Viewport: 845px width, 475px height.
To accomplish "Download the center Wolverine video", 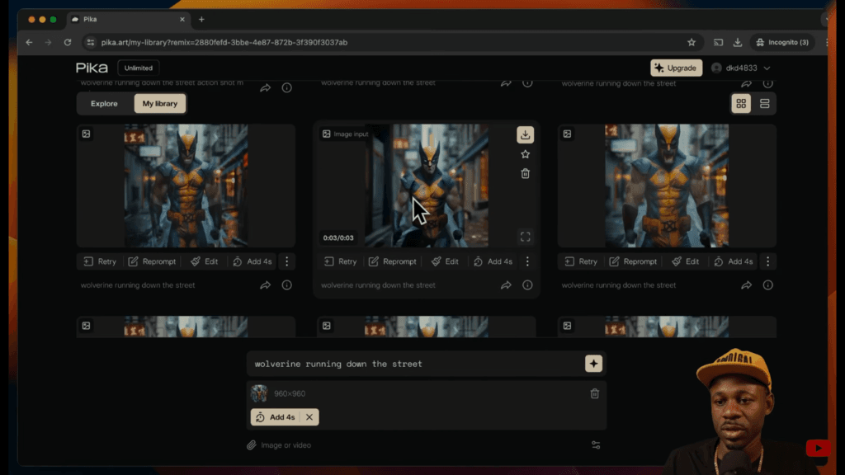I will [525, 135].
